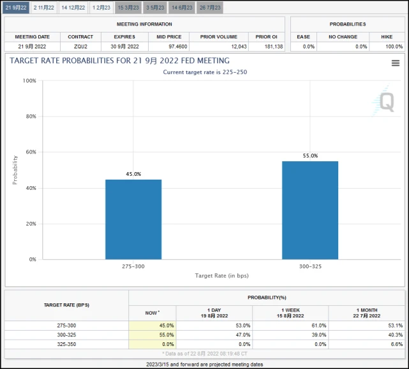Select the 15 3月23 projected meeting tab

[x=128, y=8]
